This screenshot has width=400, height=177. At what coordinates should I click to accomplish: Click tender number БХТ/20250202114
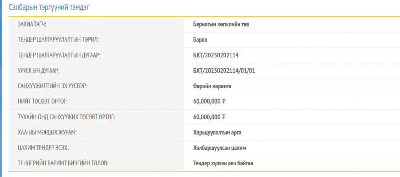(216, 55)
